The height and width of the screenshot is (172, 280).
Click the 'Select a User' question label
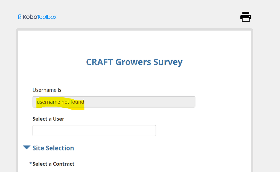tap(48, 119)
